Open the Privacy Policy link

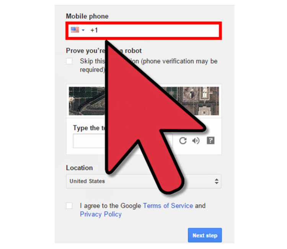pyautogui.click(x=101, y=214)
